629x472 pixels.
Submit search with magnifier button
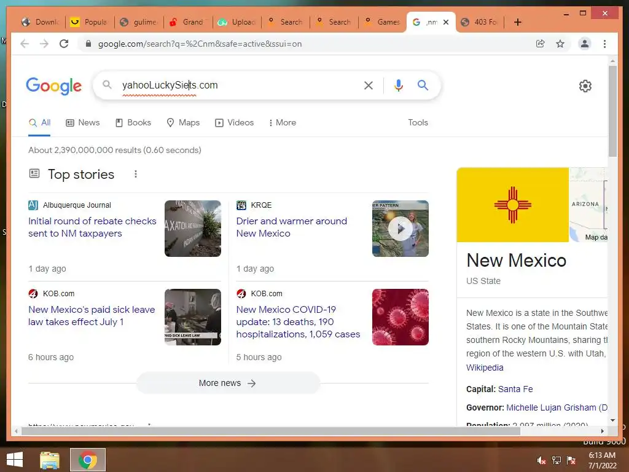pyautogui.click(x=423, y=85)
